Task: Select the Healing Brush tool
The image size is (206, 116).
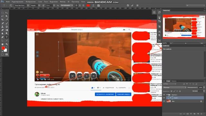Action: (x=3, y=23)
